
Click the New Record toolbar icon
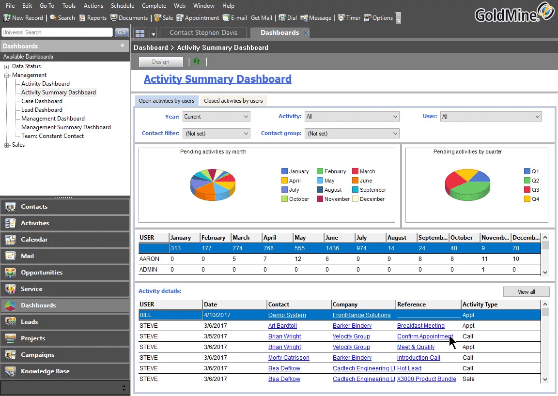[7, 18]
